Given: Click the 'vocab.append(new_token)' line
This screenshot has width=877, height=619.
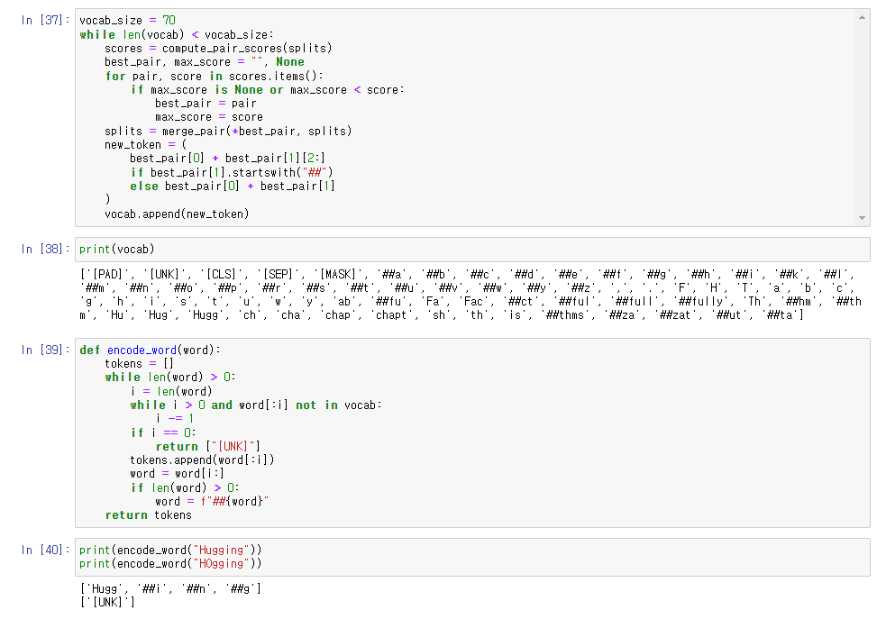Looking at the screenshot, I should pos(177,214).
